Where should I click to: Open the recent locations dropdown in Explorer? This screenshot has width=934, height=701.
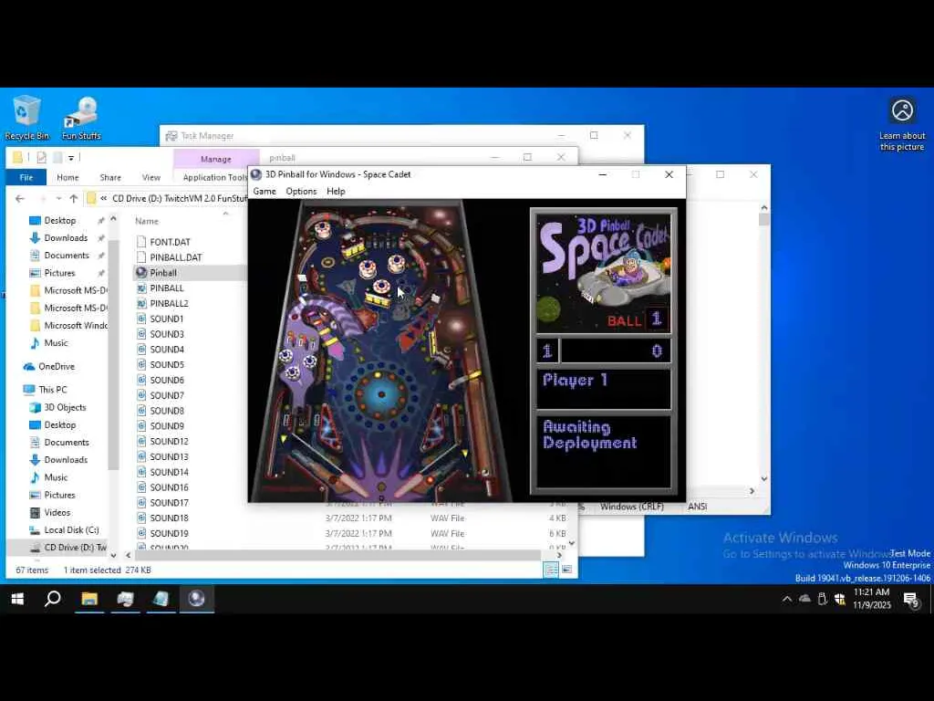pos(58,198)
